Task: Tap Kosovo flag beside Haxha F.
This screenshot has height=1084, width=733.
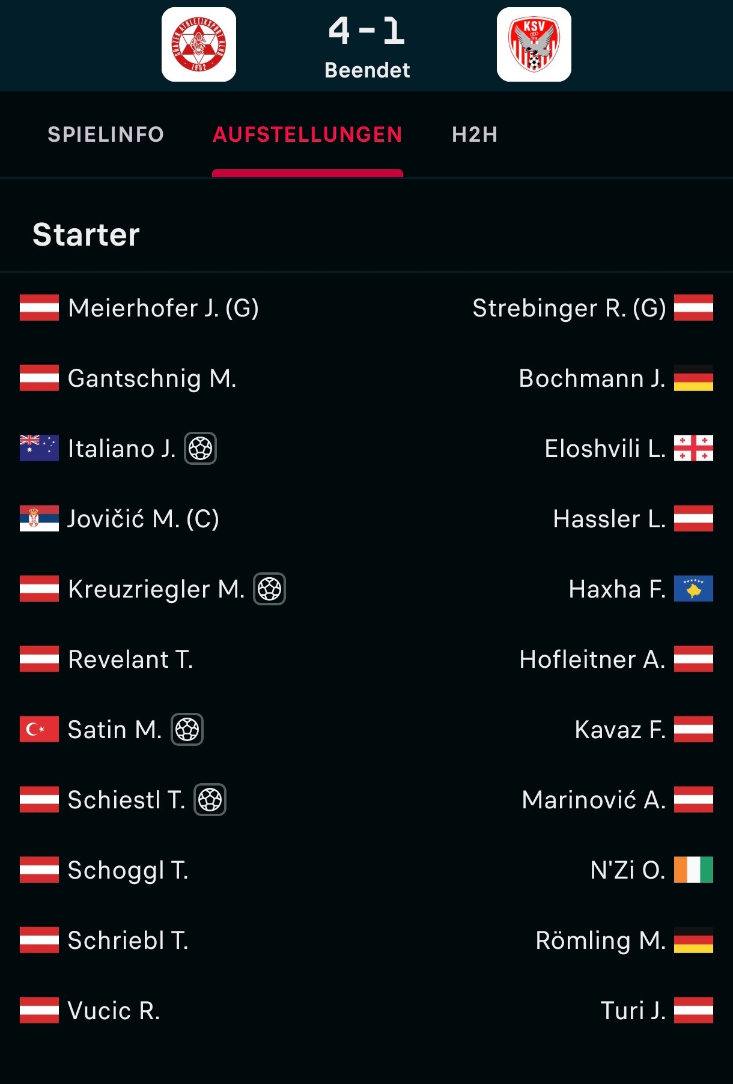Action: point(693,589)
